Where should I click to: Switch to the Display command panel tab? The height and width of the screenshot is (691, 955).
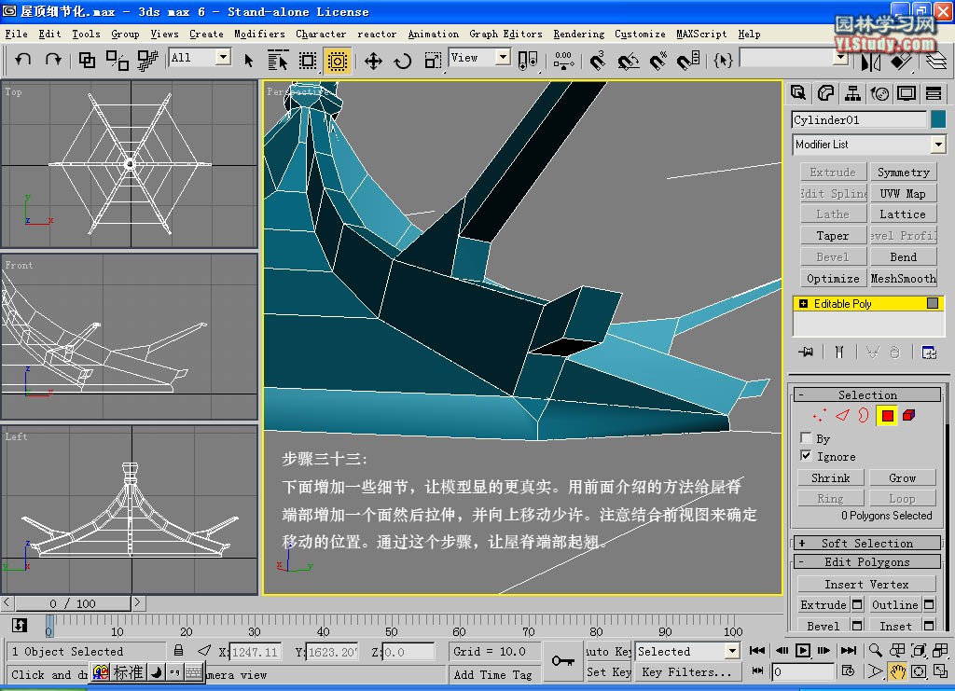tap(907, 93)
